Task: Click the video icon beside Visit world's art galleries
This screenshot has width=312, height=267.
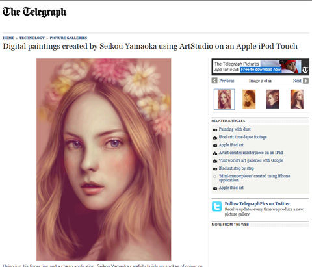Action: [215, 161]
